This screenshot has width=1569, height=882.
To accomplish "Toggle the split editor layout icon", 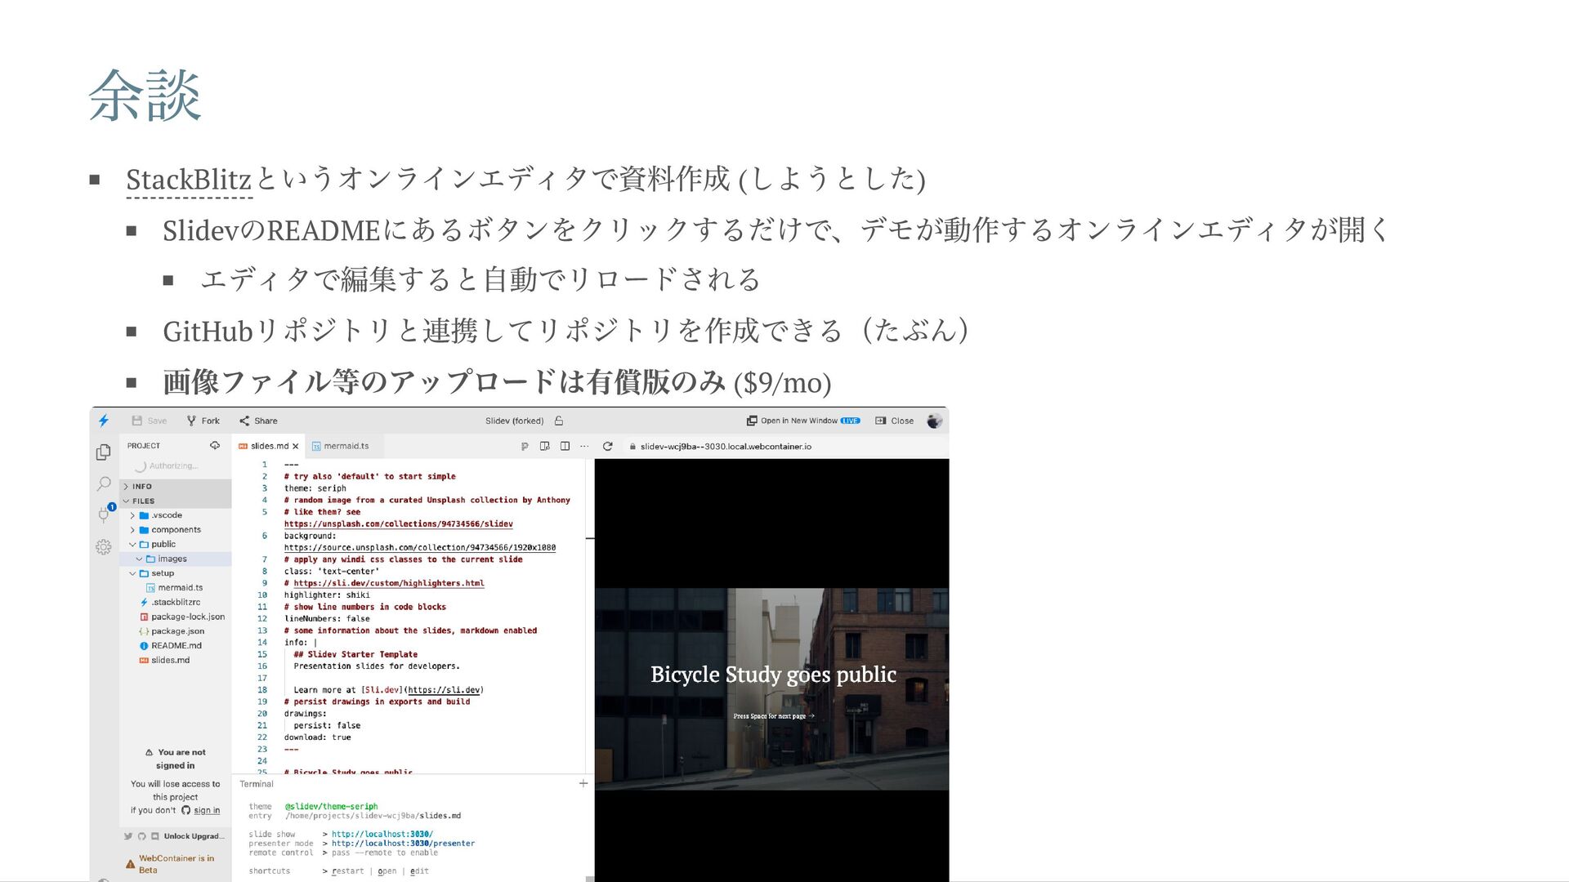I will pyautogui.click(x=565, y=446).
